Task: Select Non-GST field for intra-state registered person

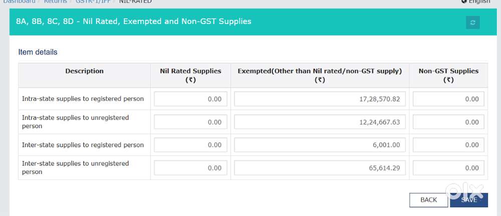Action: tap(448, 99)
